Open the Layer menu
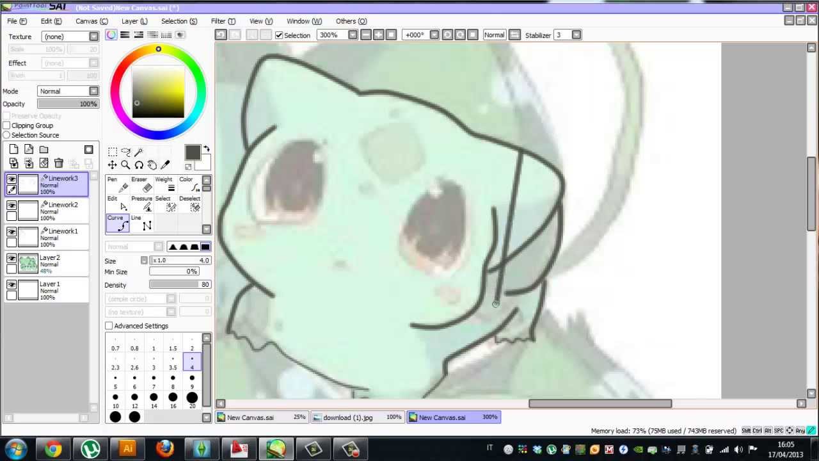This screenshot has height=461, width=819. 134,21
